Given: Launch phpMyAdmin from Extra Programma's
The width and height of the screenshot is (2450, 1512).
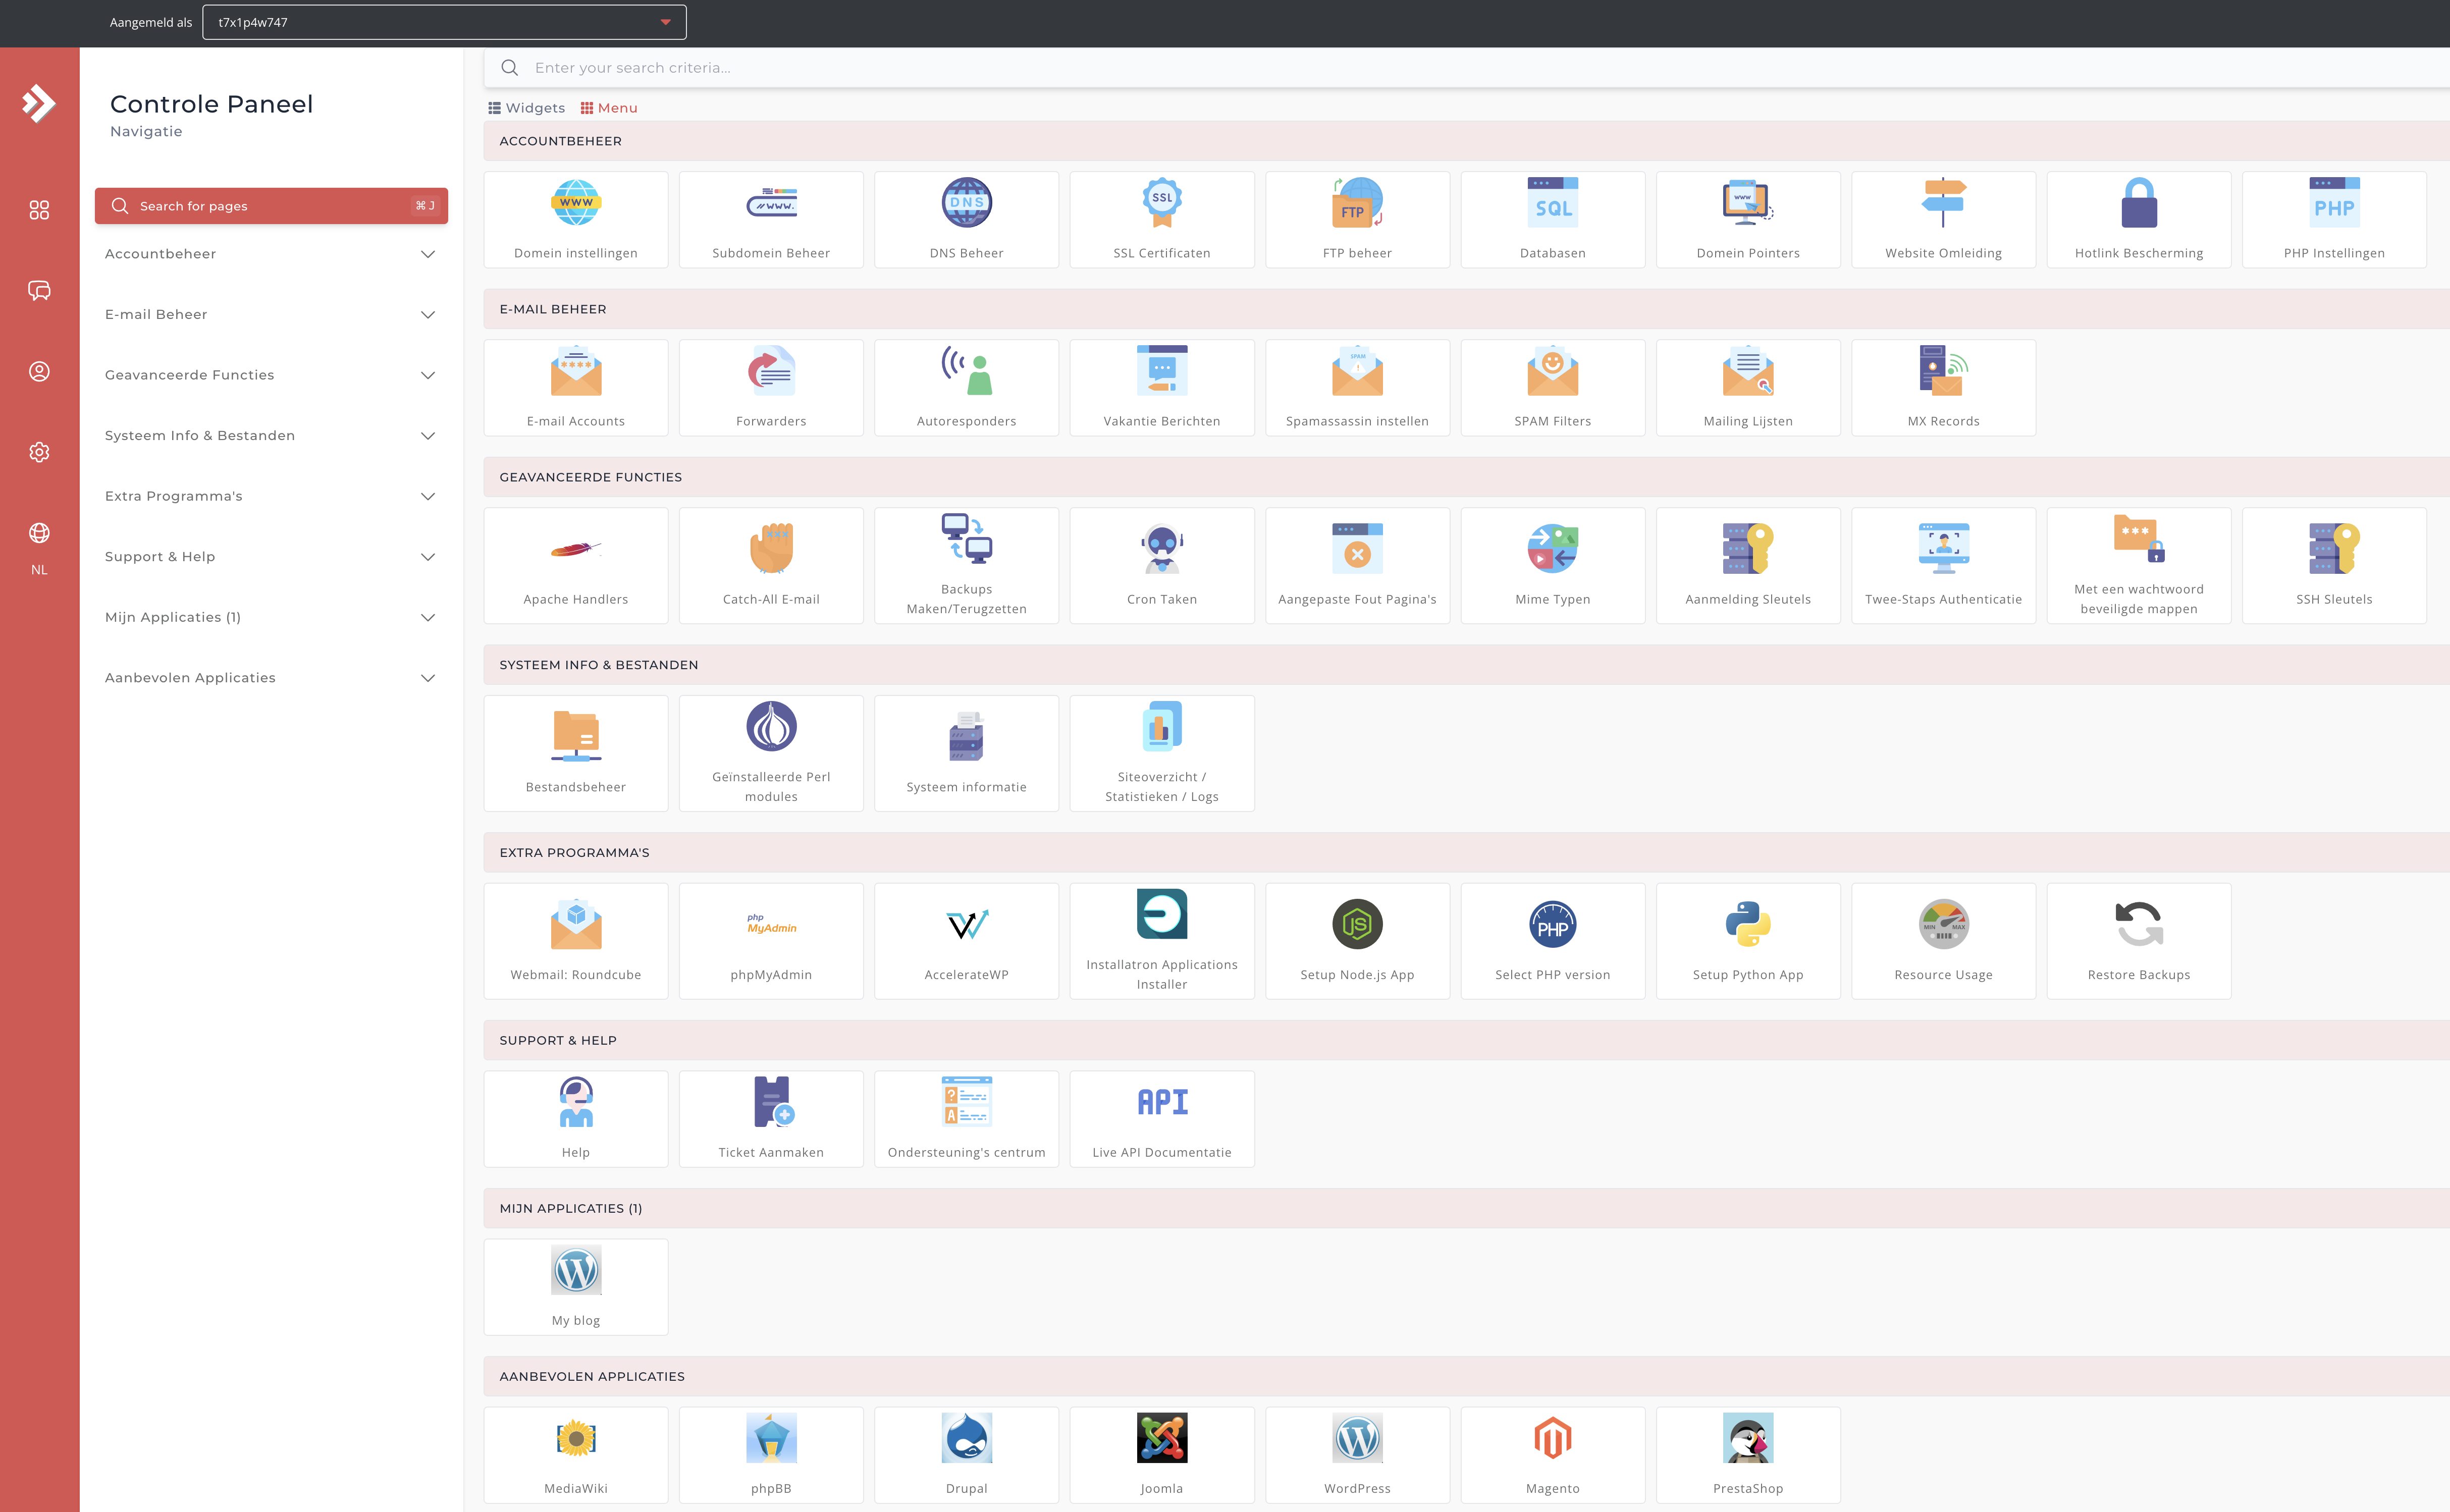Looking at the screenshot, I should [x=770, y=940].
